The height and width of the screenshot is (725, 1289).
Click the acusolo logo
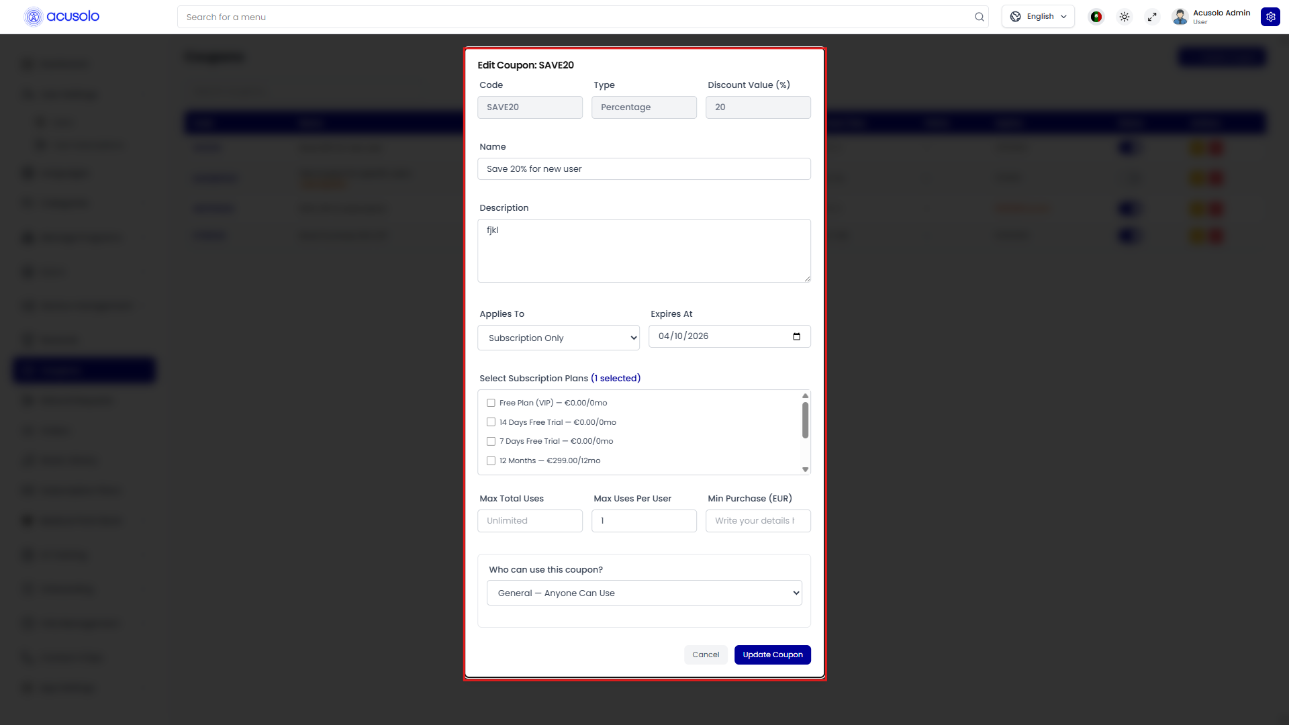(x=62, y=16)
